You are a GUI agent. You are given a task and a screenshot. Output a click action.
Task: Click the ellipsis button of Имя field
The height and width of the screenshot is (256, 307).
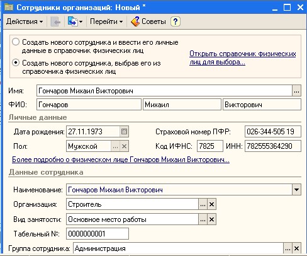296,91
